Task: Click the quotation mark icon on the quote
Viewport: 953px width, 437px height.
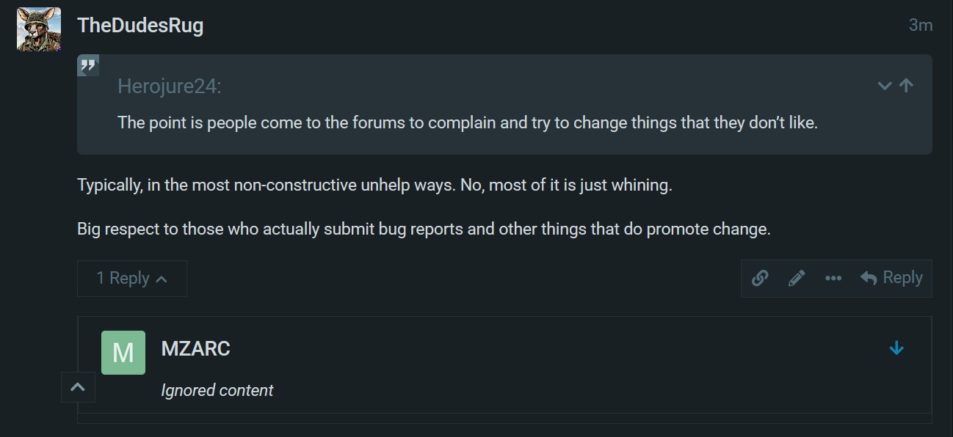Action: 88,66
